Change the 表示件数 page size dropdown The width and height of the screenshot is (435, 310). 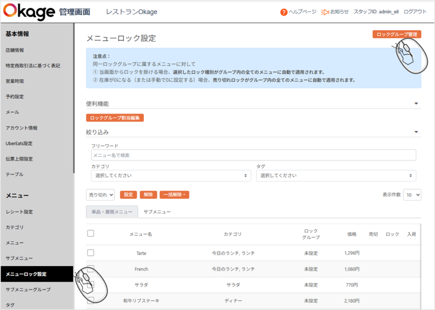(x=412, y=195)
